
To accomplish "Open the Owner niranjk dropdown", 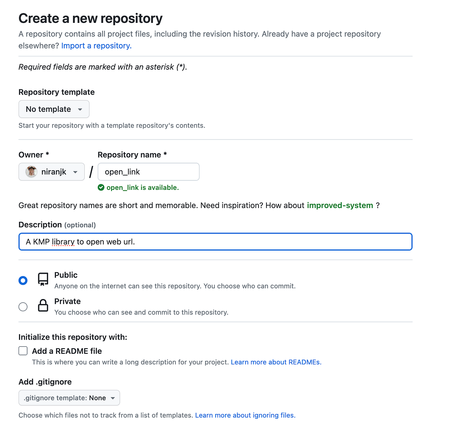I will (x=51, y=171).
